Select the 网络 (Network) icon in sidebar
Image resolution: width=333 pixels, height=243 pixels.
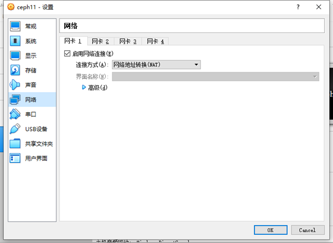coord(15,100)
